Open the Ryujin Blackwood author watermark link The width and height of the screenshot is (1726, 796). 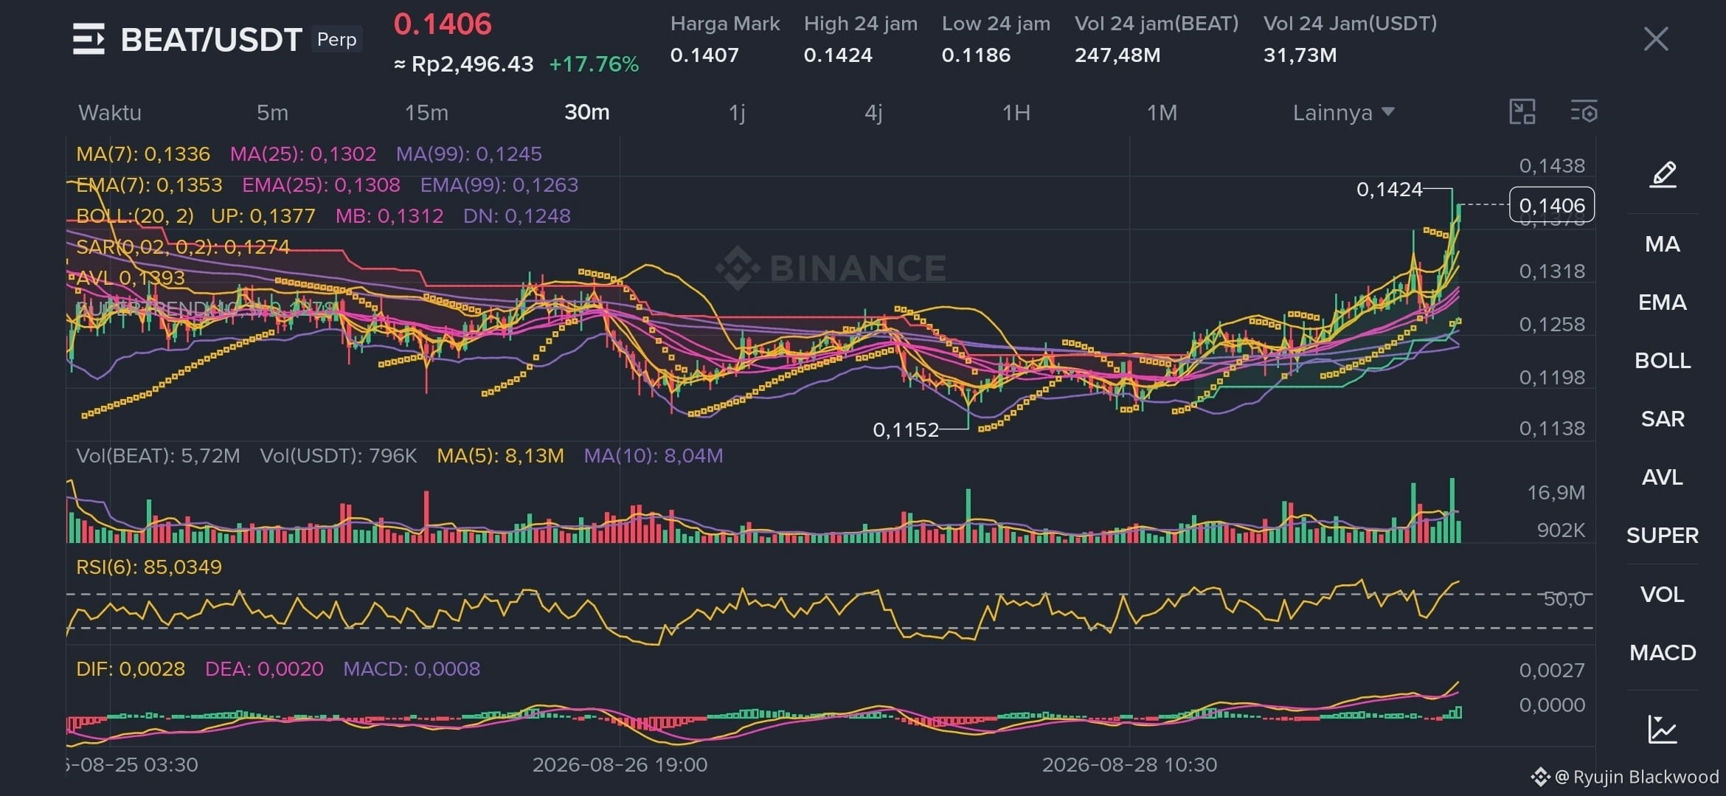(x=1625, y=777)
